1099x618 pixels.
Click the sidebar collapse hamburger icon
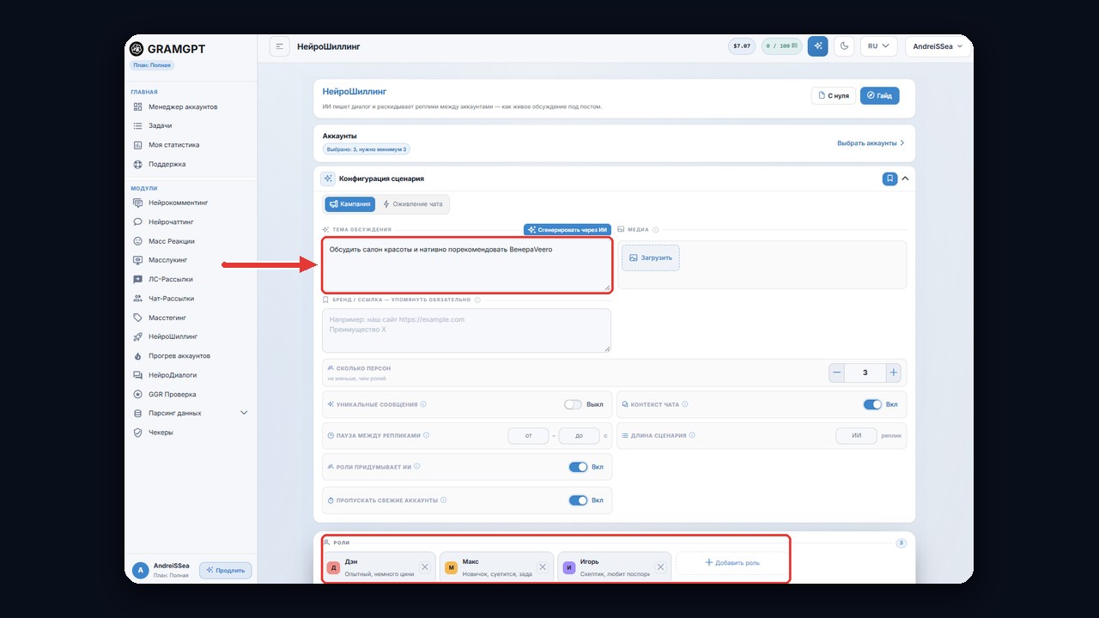point(279,46)
